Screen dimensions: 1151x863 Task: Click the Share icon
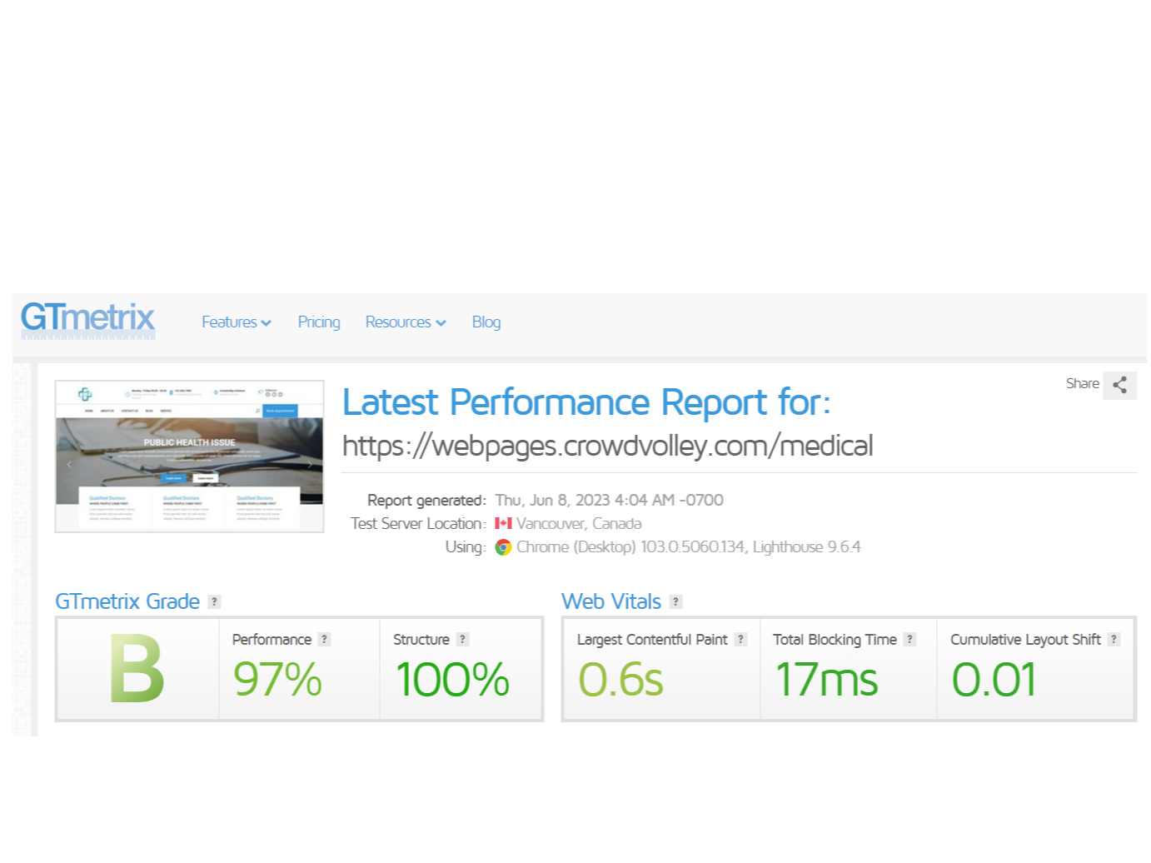1120,385
